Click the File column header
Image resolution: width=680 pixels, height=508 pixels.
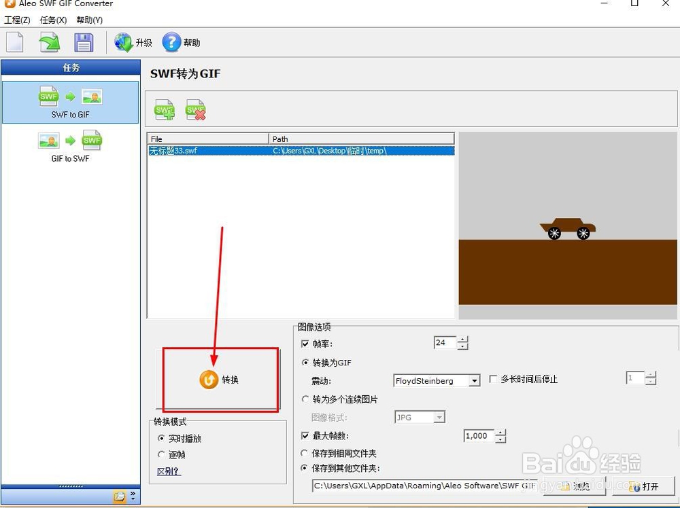pos(208,139)
